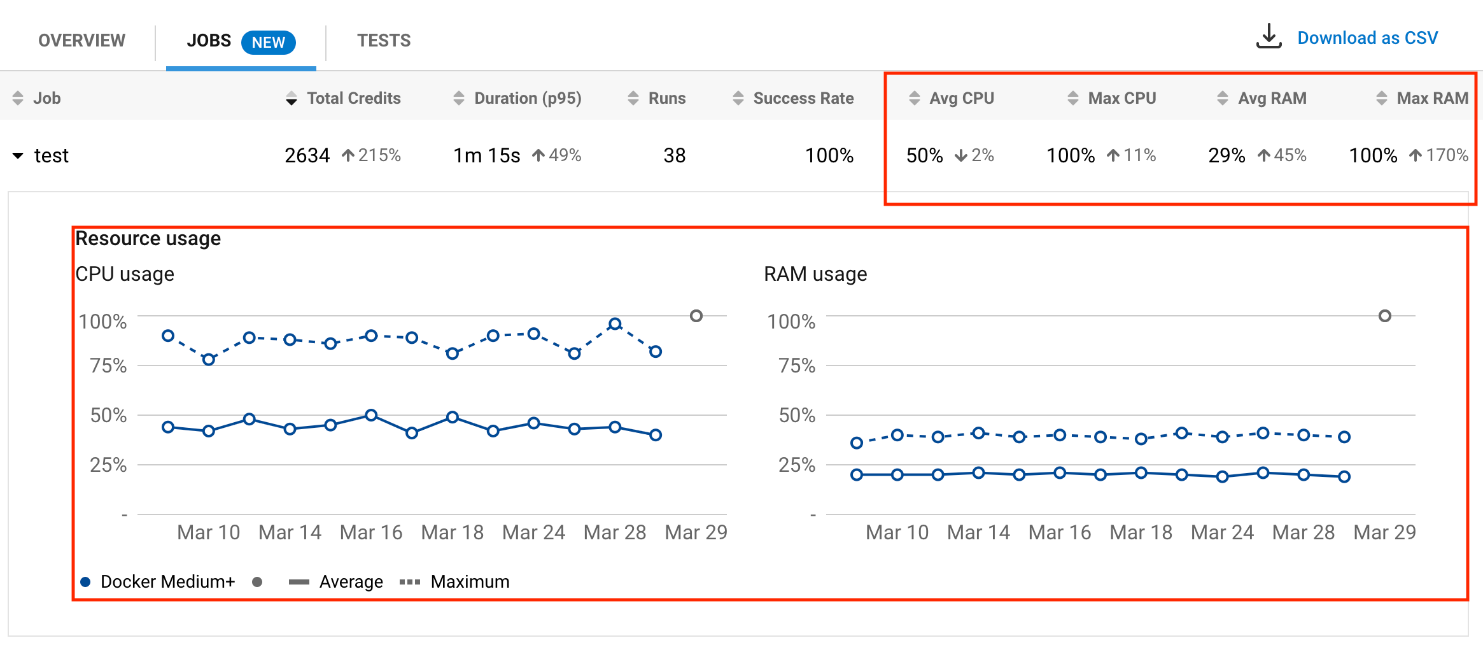
Task: Sort by Total Credits arrows icon
Action: (292, 98)
